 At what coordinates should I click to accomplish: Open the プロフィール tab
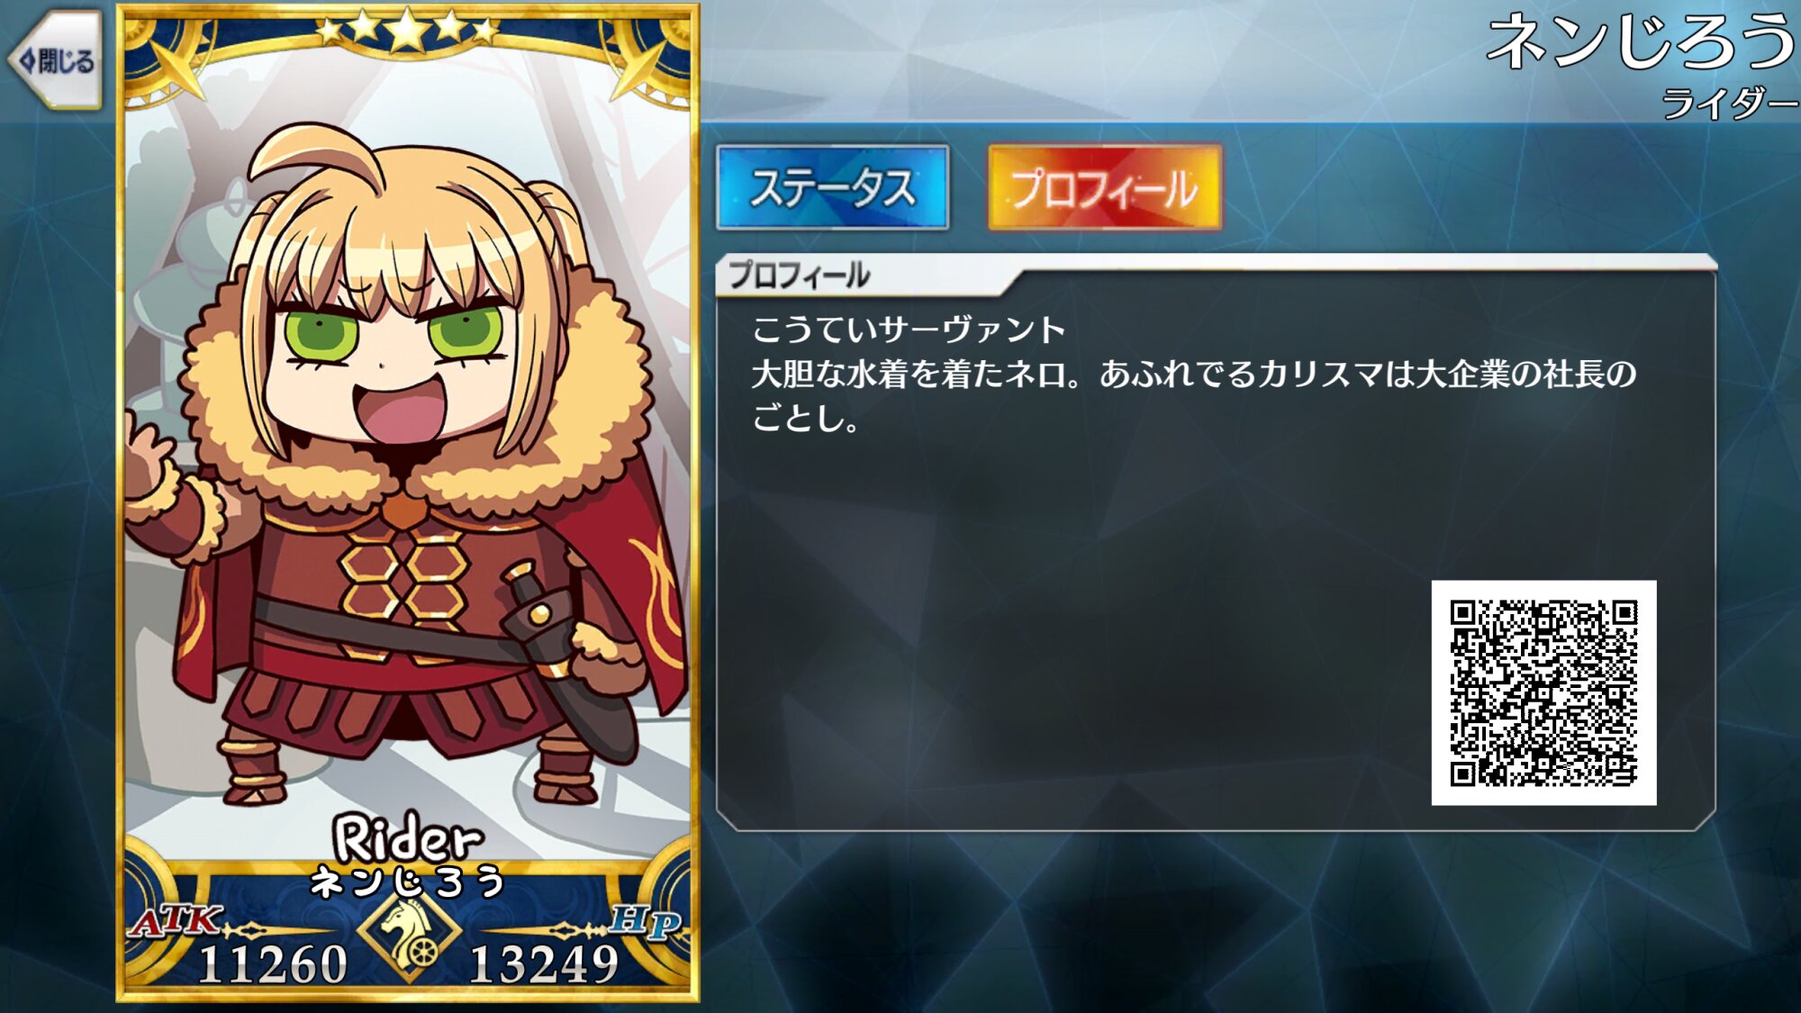[x=1105, y=187]
